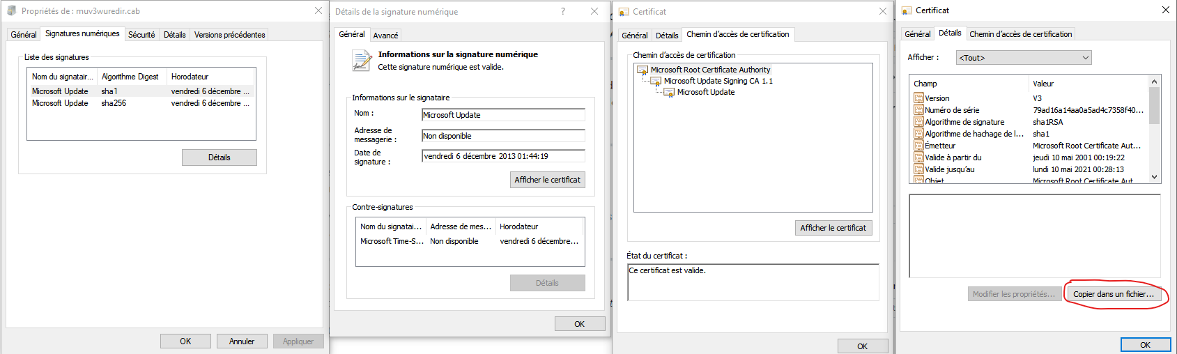Click the help question mark in signature details
The width and height of the screenshot is (1177, 354).
click(563, 11)
